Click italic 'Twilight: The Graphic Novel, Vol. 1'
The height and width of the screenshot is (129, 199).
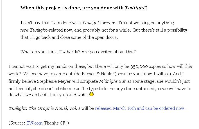(x=44, y=108)
